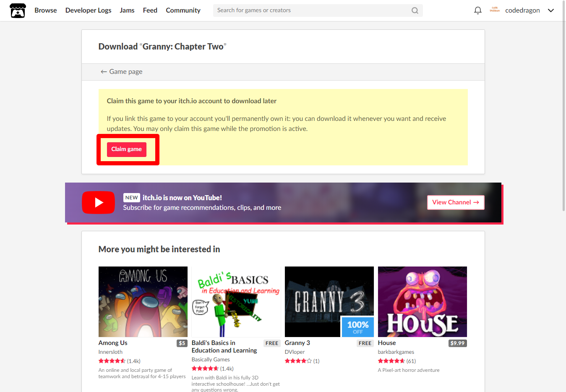Viewport: 566px width, 392px height.
Task: Click the View Channel button
Action: point(456,202)
